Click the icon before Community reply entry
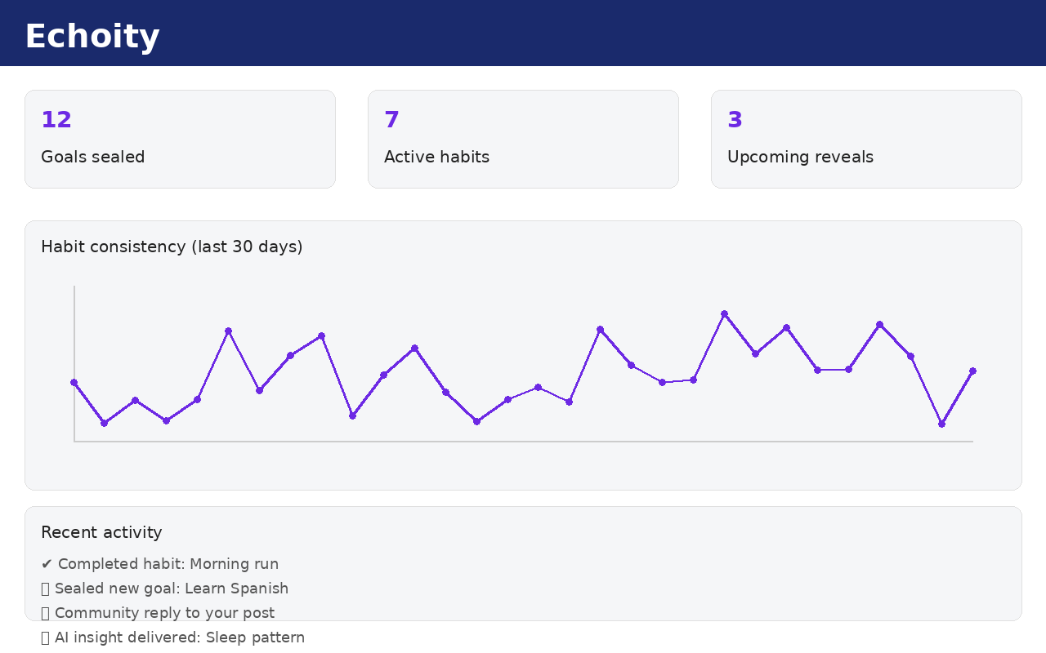 [x=44, y=612]
